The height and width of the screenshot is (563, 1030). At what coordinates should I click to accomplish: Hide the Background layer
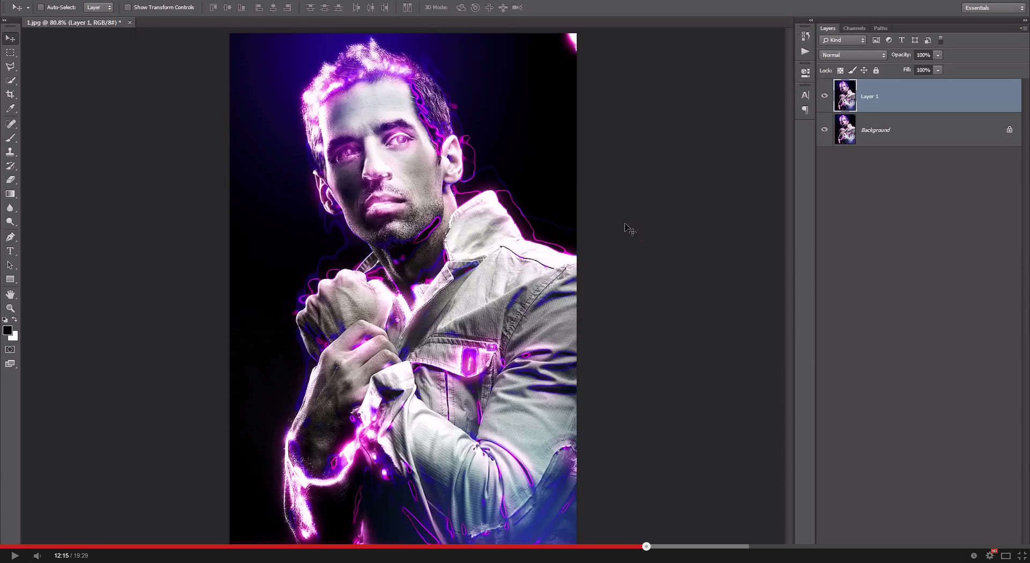coord(825,129)
